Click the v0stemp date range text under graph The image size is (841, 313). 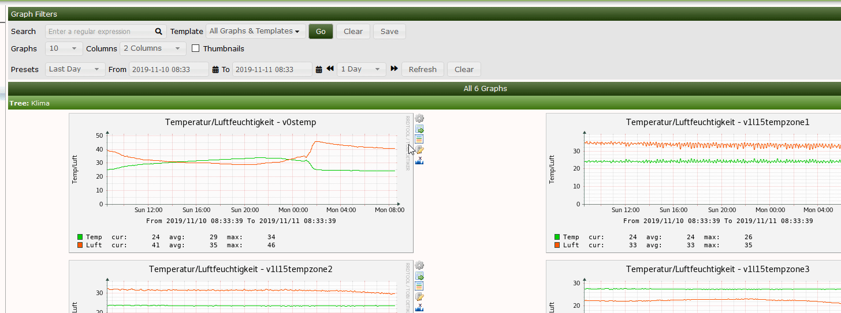coord(241,221)
